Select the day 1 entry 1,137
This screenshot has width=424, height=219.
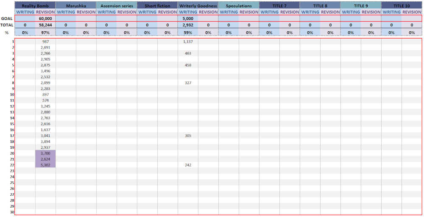[x=188, y=42]
